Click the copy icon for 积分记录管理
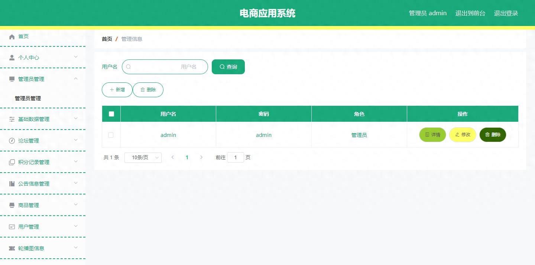Image resolution: width=535 pixels, height=265 pixels. coord(12,162)
